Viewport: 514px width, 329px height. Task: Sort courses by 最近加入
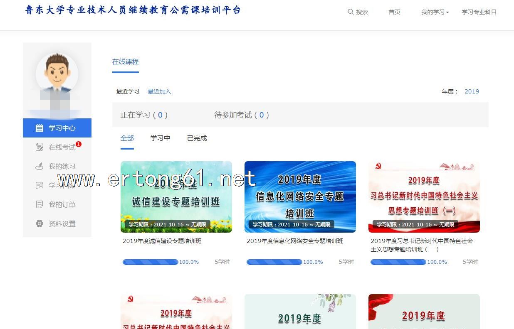[159, 91]
